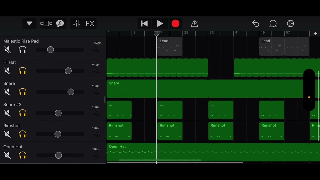Select the first Lead region near bar 17
Image resolution: width=320 pixels, height=180 pixels.
[170, 46]
